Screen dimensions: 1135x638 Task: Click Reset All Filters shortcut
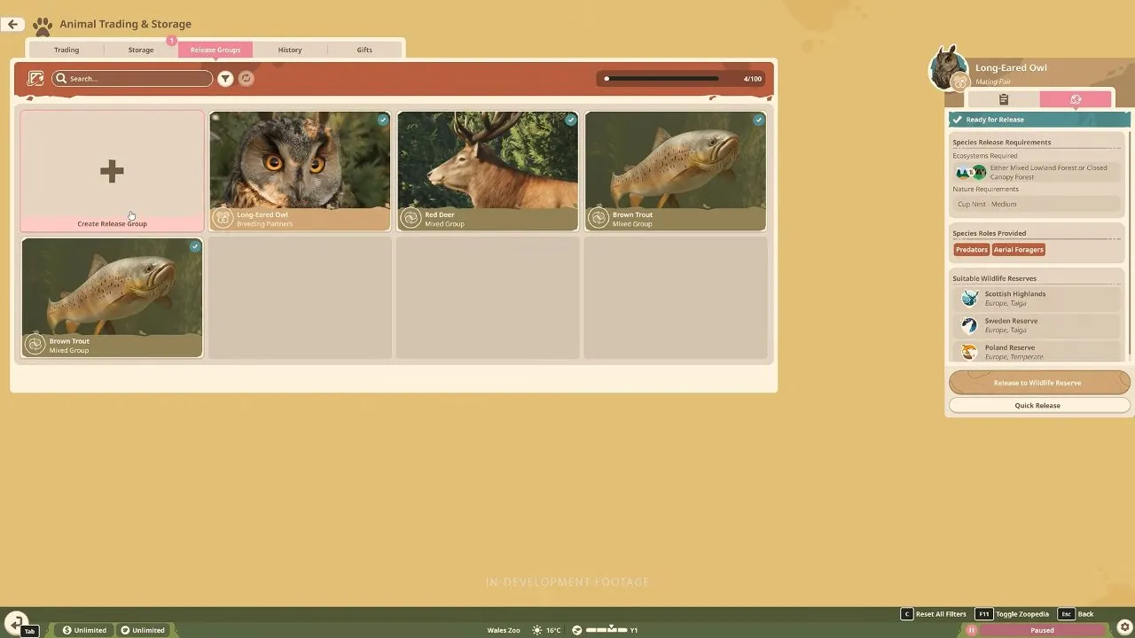click(x=933, y=614)
